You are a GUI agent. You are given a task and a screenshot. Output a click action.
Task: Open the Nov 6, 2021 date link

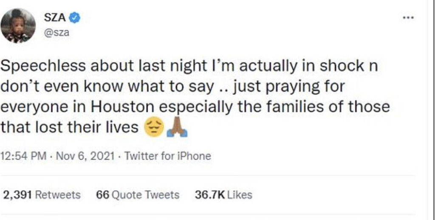pyautogui.click(x=85, y=156)
